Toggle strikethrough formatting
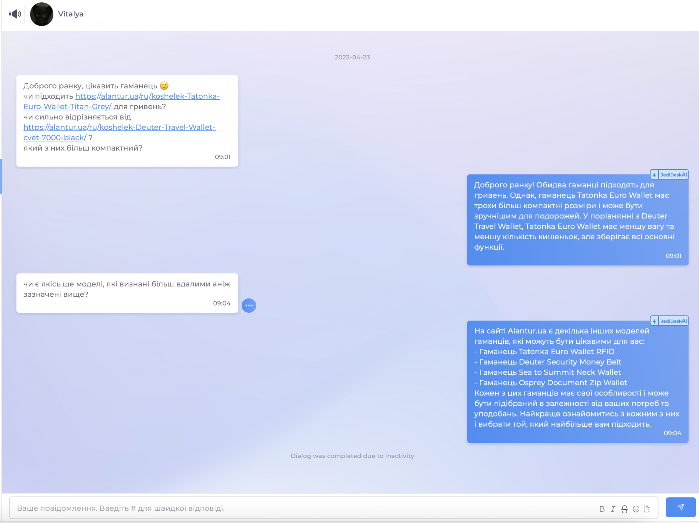Image resolution: width=699 pixels, height=523 pixels. click(624, 509)
